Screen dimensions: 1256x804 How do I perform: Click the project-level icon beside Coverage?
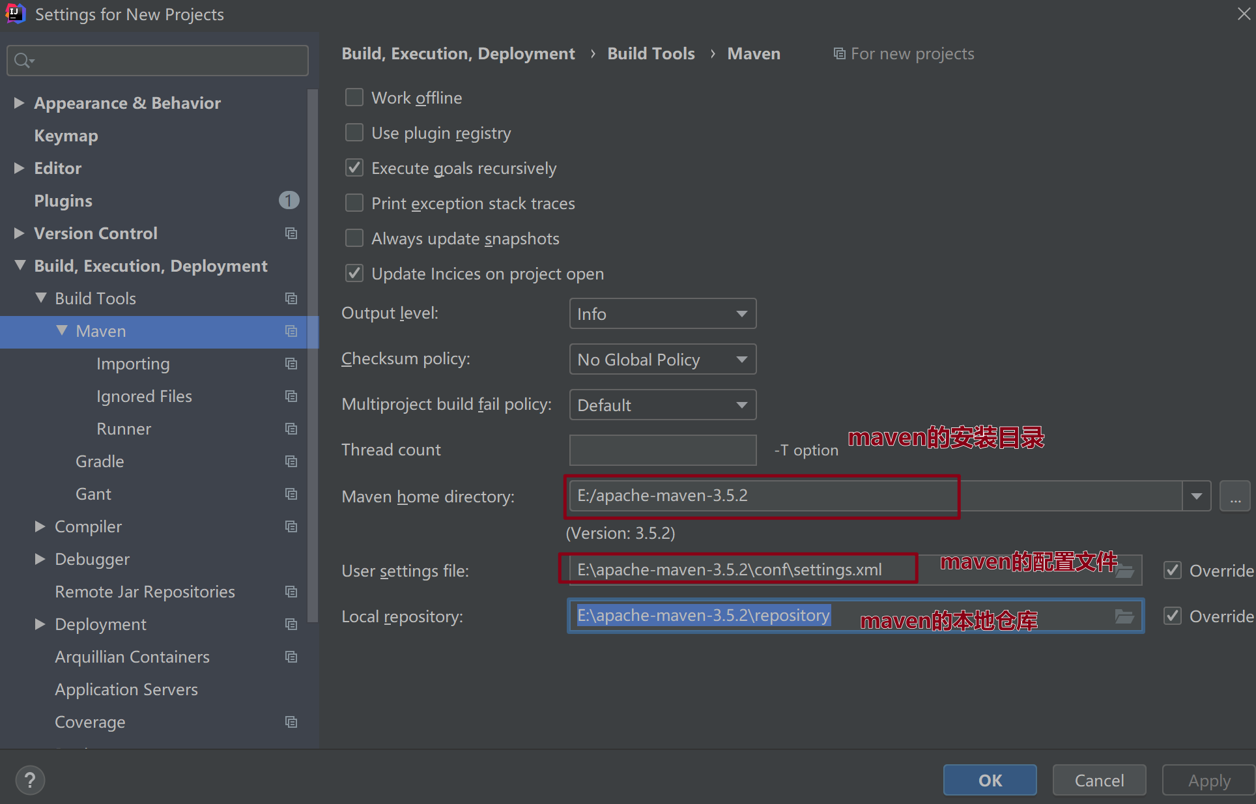point(291,722)
